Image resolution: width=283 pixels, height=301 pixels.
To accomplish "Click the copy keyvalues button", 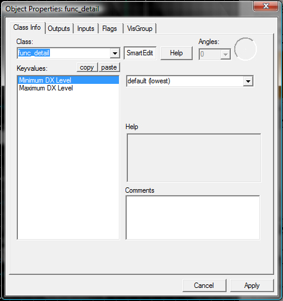I will tap(87, 67).
